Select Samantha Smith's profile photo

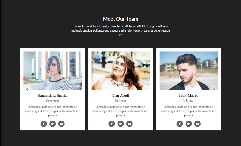(x=53, y=71)
